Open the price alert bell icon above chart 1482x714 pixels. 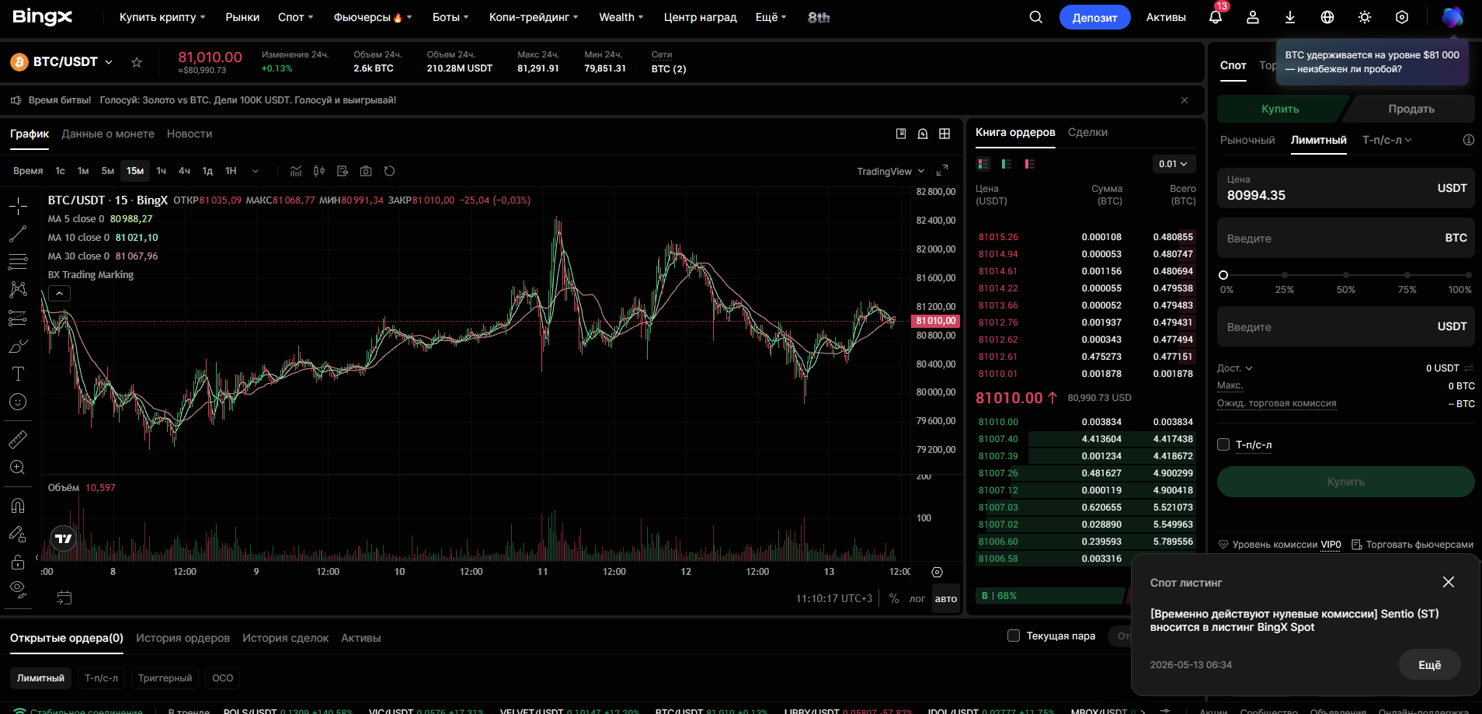tap(923, 134)
